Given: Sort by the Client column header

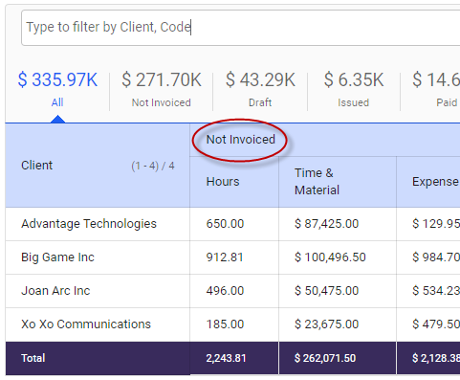Looking at the screenshot, I should tap(37, 166).
